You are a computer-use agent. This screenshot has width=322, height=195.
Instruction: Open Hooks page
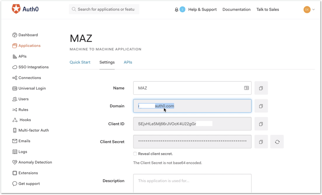[25, 120]
